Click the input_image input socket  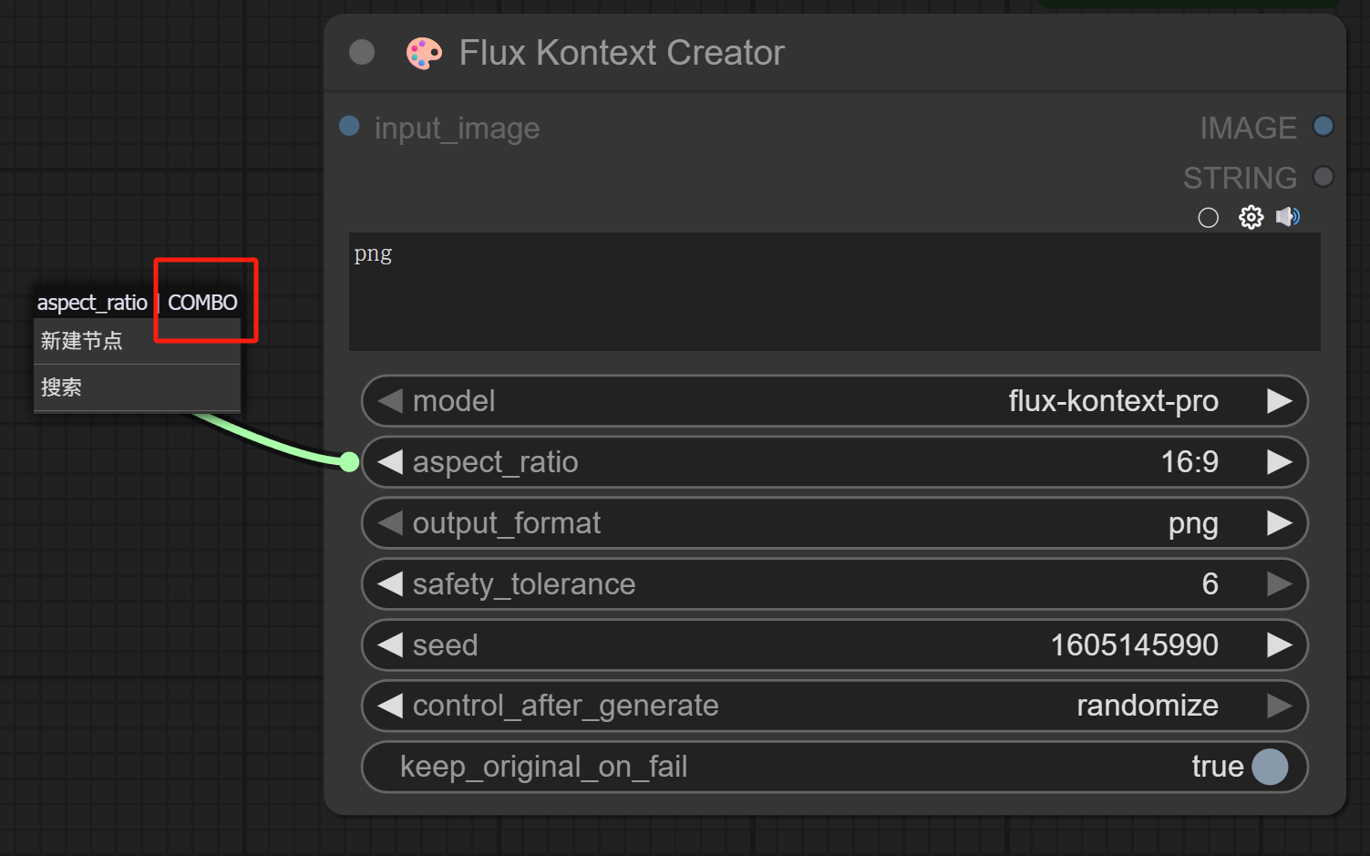(349, 126)
